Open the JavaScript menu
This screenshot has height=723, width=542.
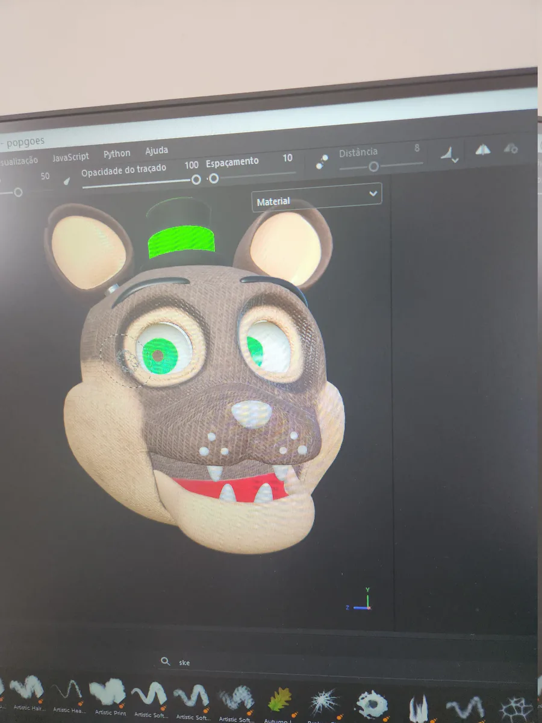[70, 157]
